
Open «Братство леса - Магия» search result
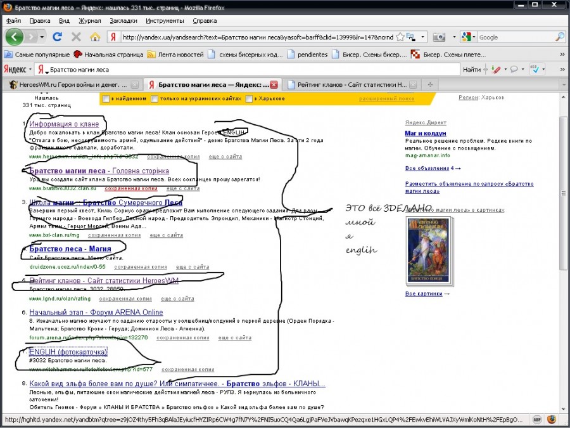(x=70, y=249)
